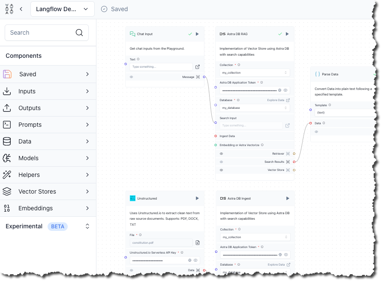Collapse the Experimental section
Screen dimensions: 381x281
pyautogui.click(x=87, y=226)
